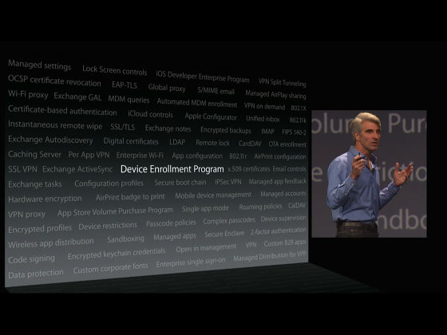Click 'Wireless app distribution' text
This screenshot has height=335, width=447.
click(51, 243)
